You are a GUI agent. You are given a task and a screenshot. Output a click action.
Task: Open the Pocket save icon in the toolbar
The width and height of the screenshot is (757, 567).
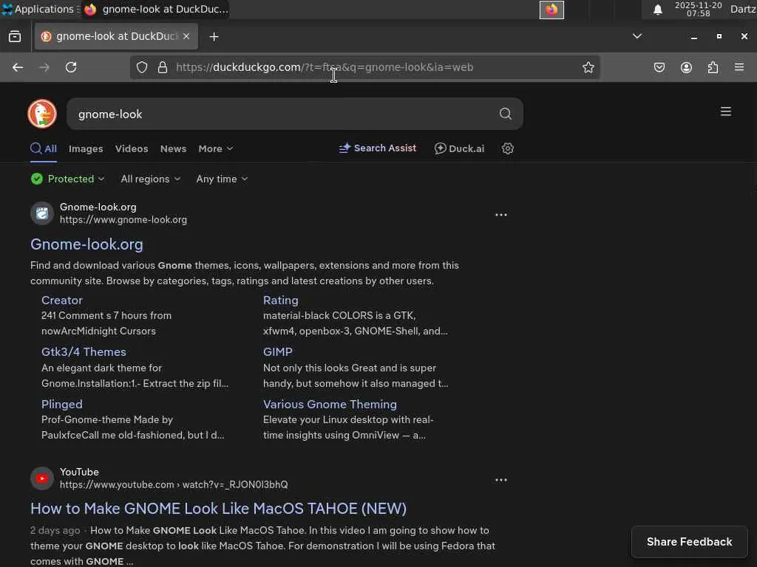coord(659,67)
